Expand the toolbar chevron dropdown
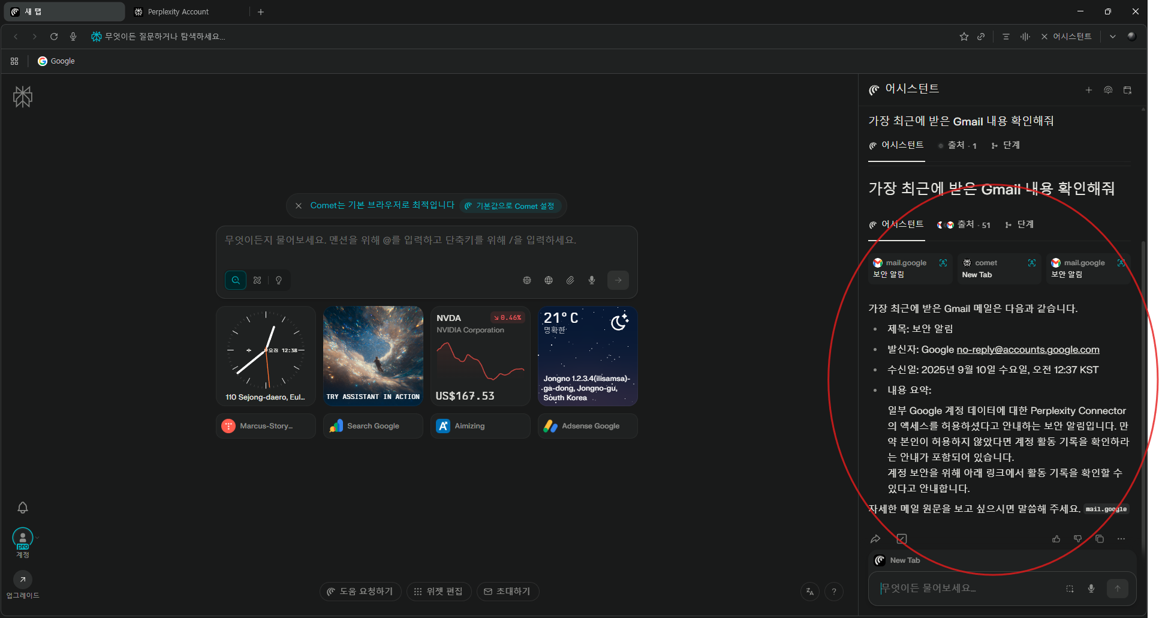1159x618 pixels. 1113,37
